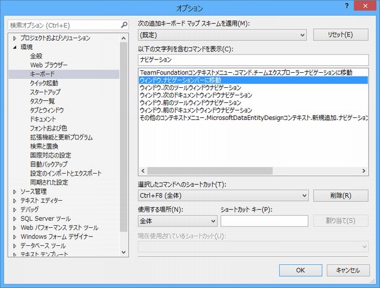Select ウィンドウ.次のツールウィンドウナビゲーション command

[x=189, y=88]
